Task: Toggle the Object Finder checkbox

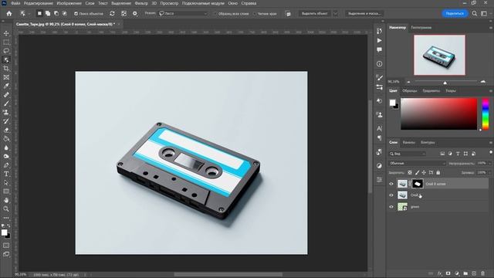Action: [76, 14]
